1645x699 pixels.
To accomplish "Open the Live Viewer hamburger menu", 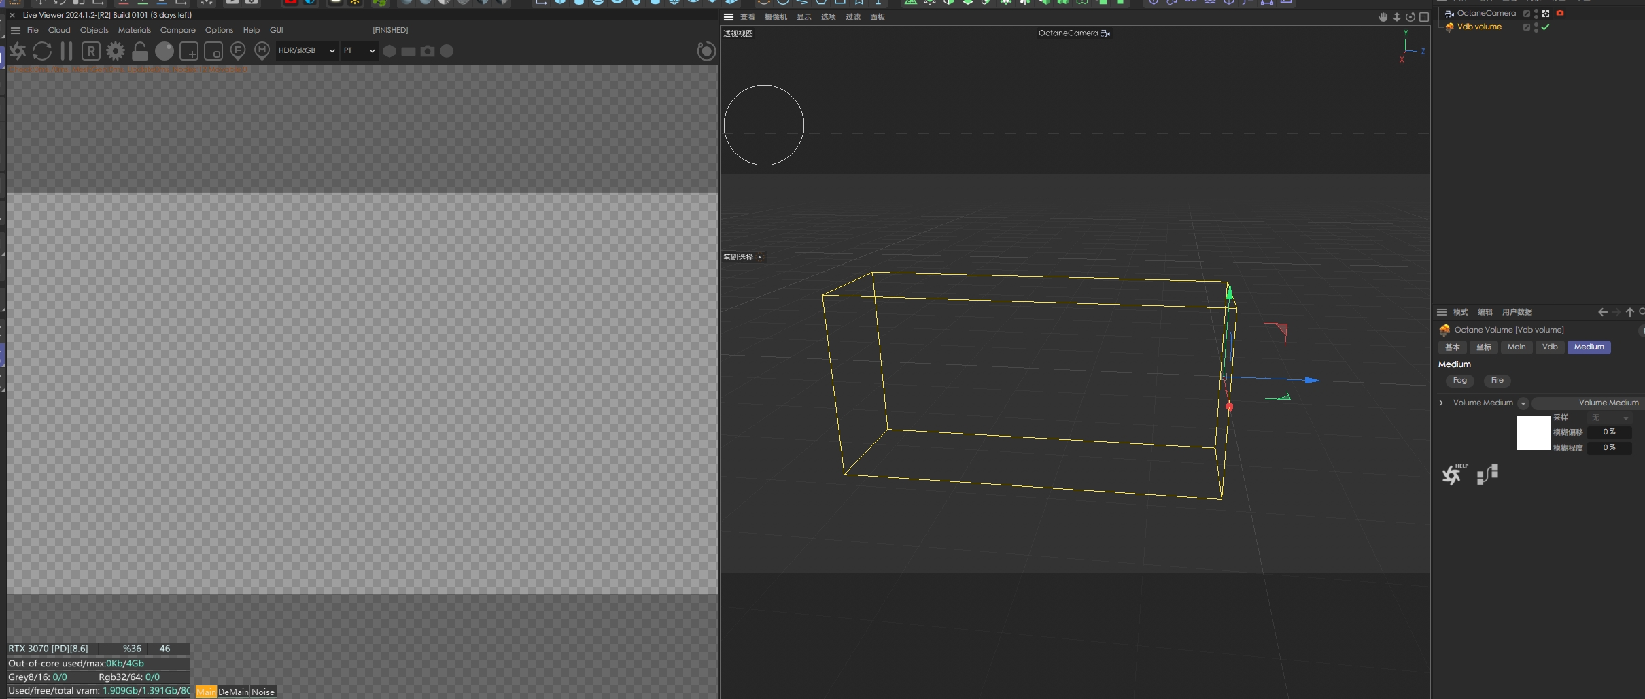I will (16, 30).
